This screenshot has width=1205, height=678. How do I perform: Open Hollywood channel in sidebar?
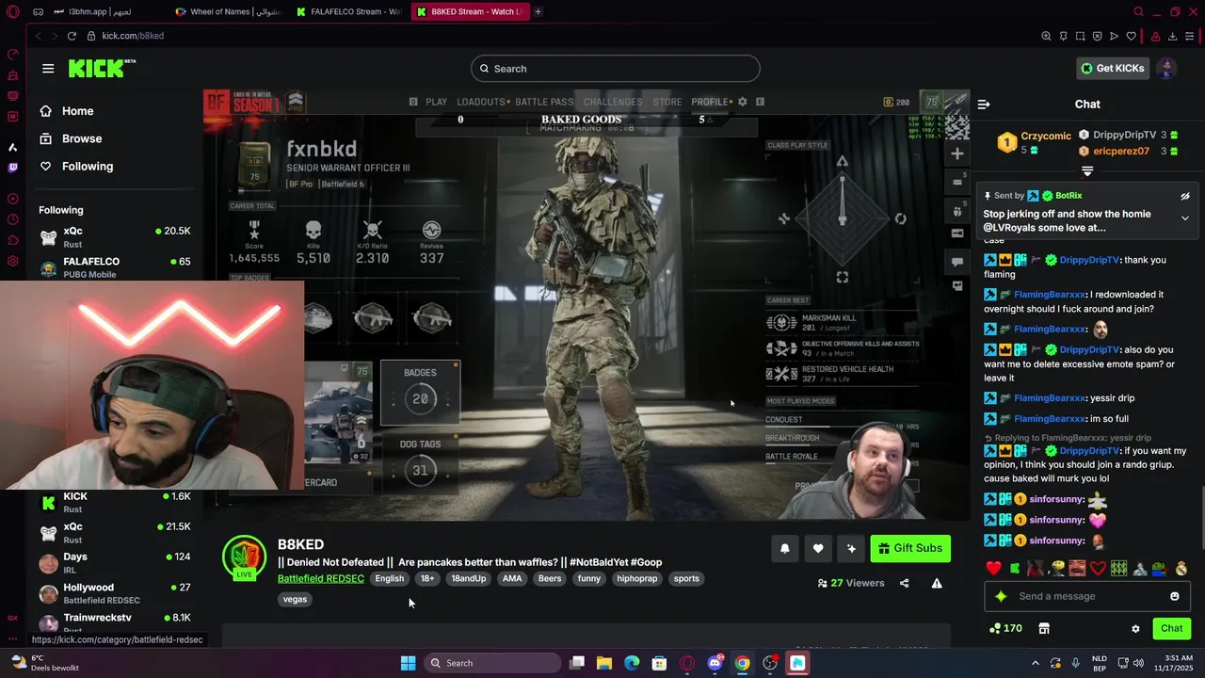tap(114, 593)
